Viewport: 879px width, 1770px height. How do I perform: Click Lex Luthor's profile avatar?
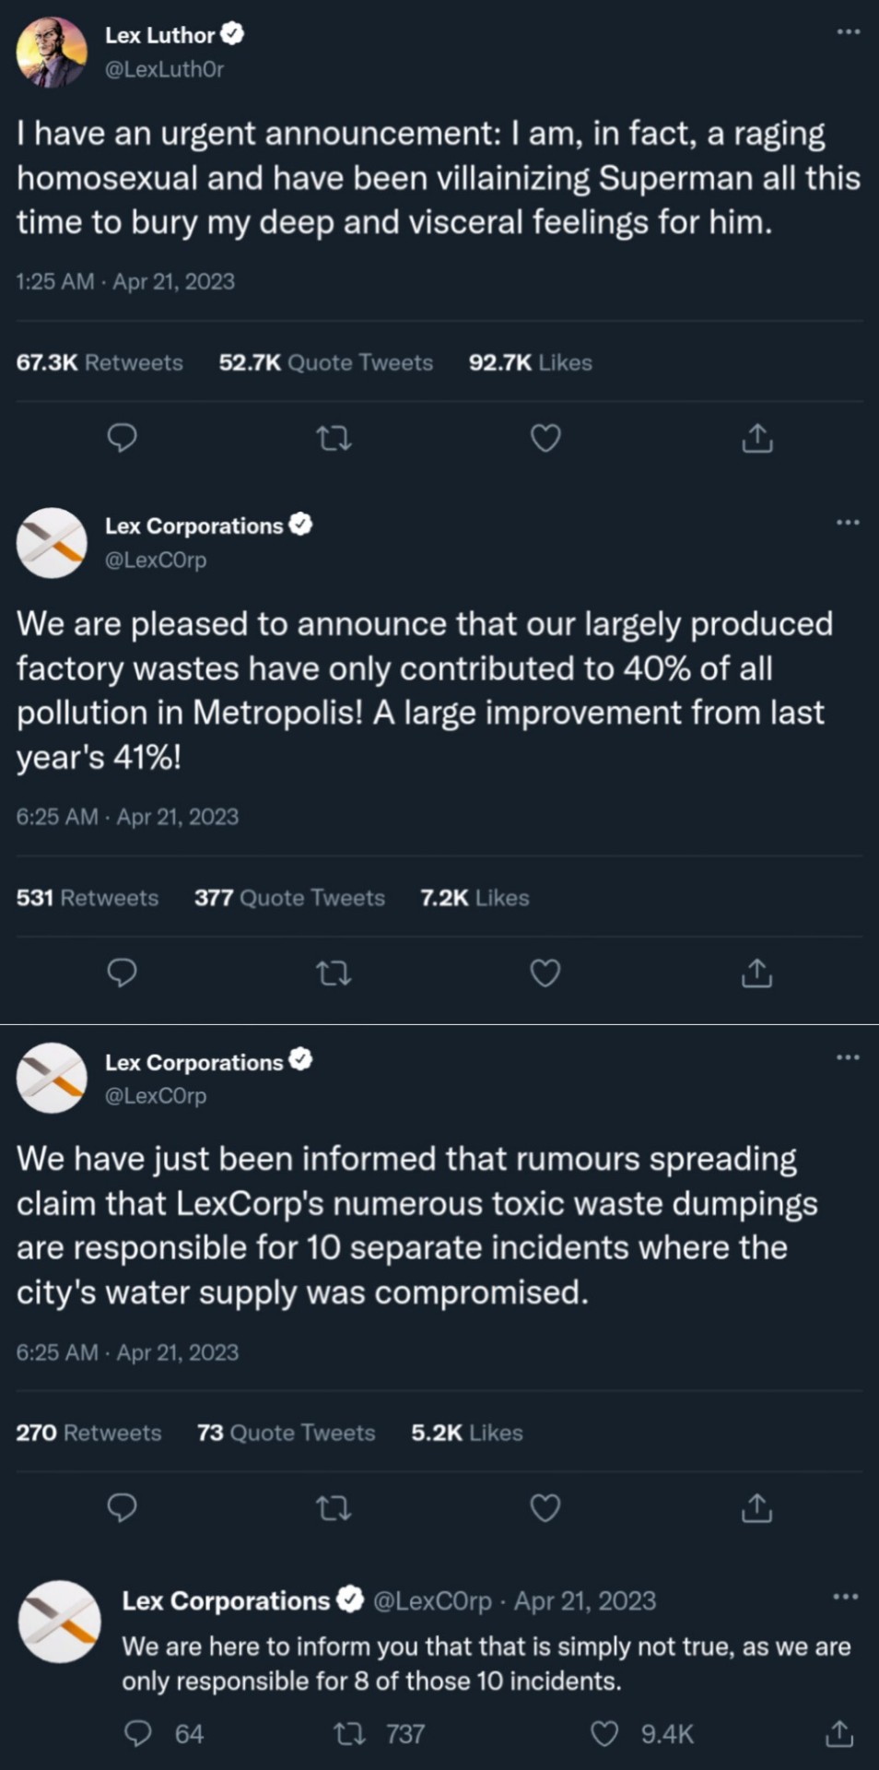click(52, 53)
